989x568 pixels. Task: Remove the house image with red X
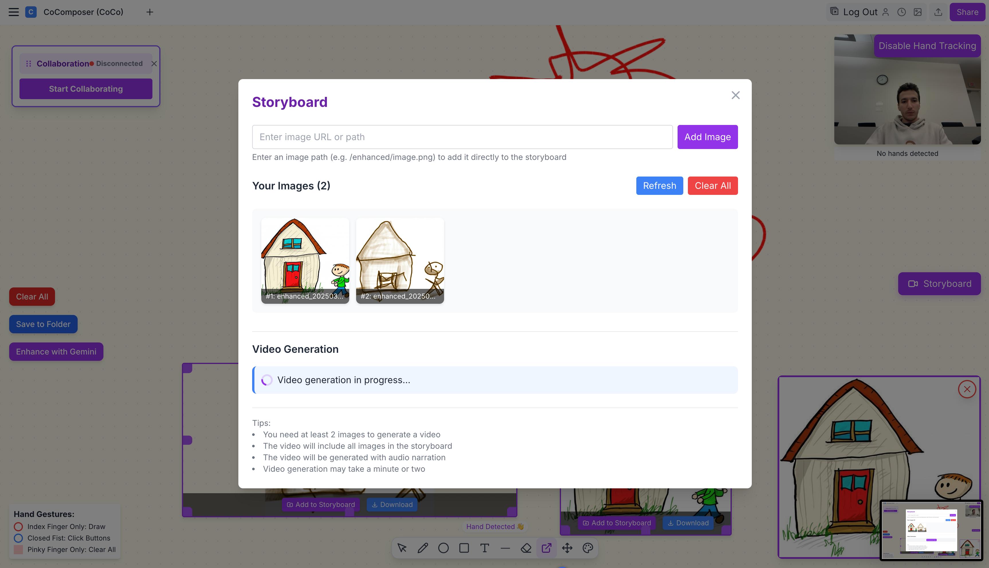pos(967,389)
